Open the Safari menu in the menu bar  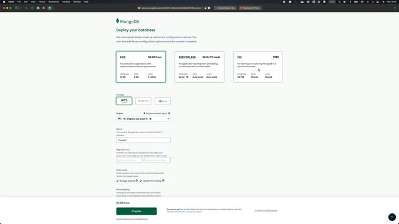(11, 2)
